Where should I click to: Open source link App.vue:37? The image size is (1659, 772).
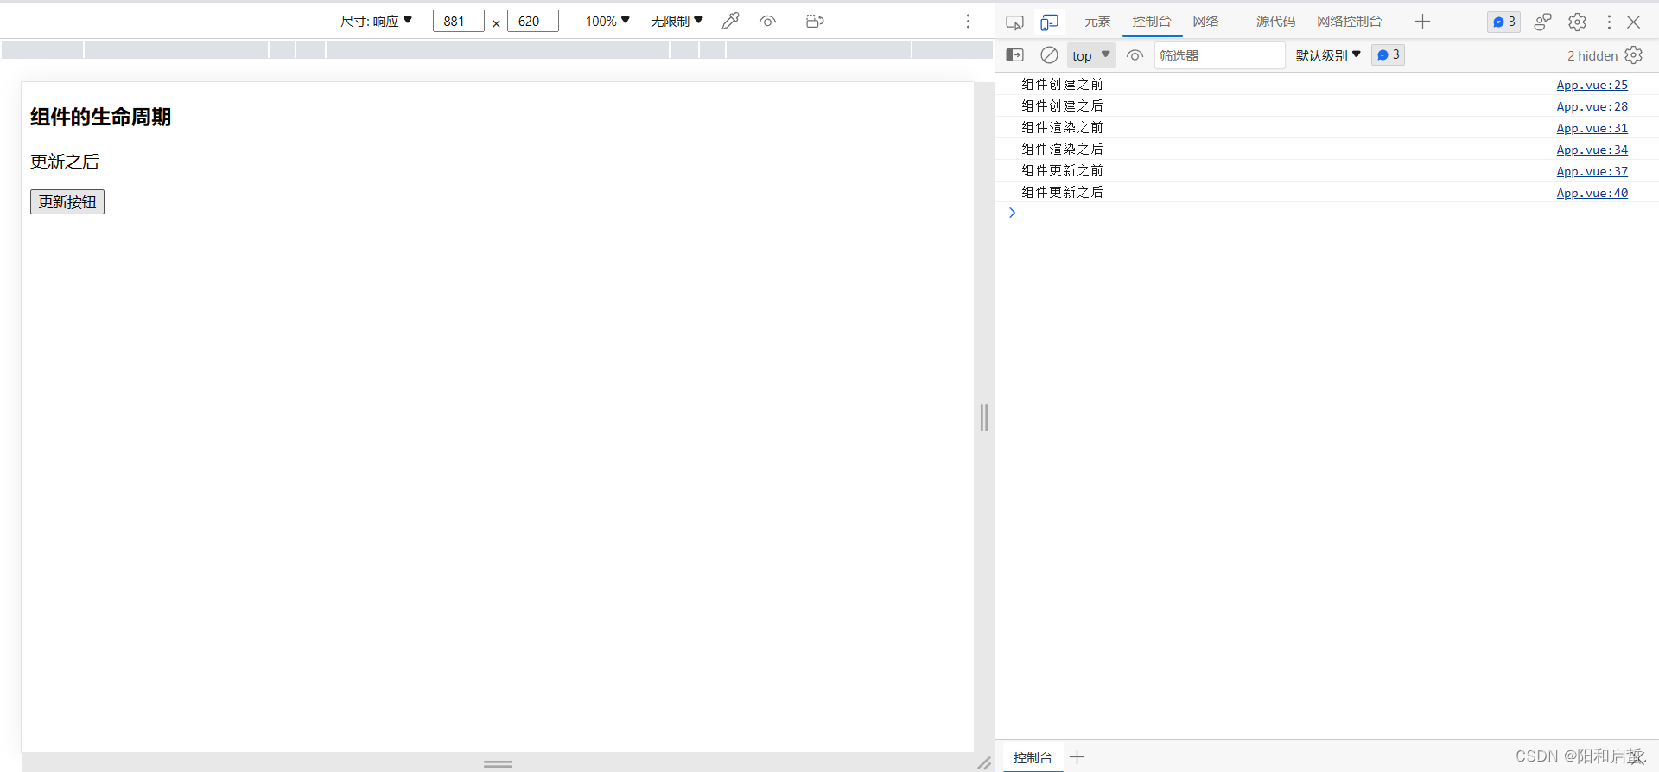pyautogui.click(x=1592, y=171)
